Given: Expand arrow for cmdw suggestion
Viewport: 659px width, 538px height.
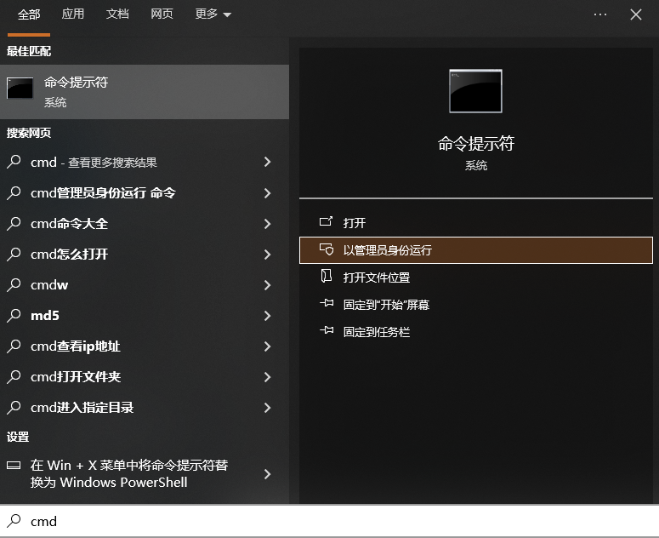Looking at the screenshot, I should point(267,285).
